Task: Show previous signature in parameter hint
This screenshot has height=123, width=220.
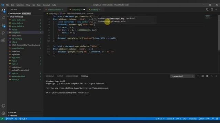Action: [95, 18]
